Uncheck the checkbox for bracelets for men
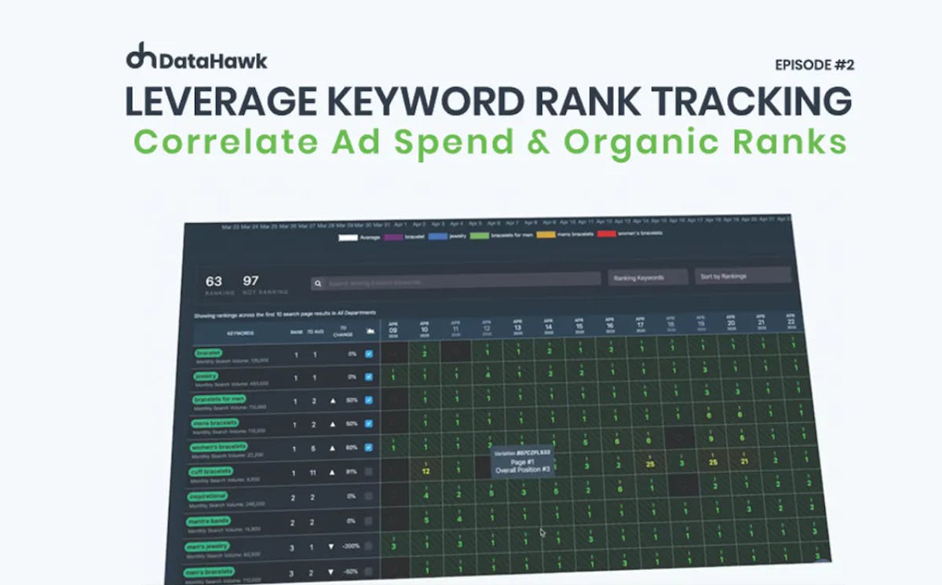Viewport: 942px width, 585px height. (370, 400)
